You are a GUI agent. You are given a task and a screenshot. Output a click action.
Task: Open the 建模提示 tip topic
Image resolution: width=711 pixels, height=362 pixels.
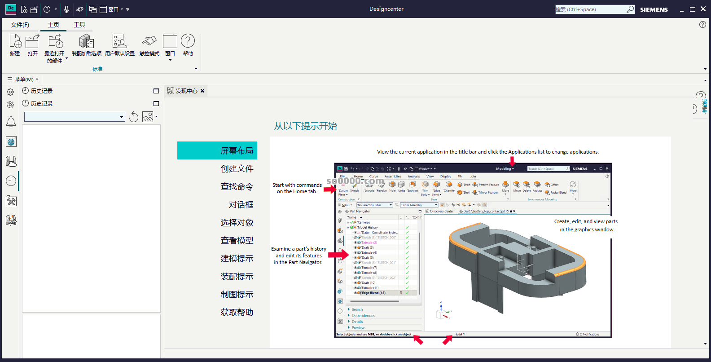coord(237,258)
